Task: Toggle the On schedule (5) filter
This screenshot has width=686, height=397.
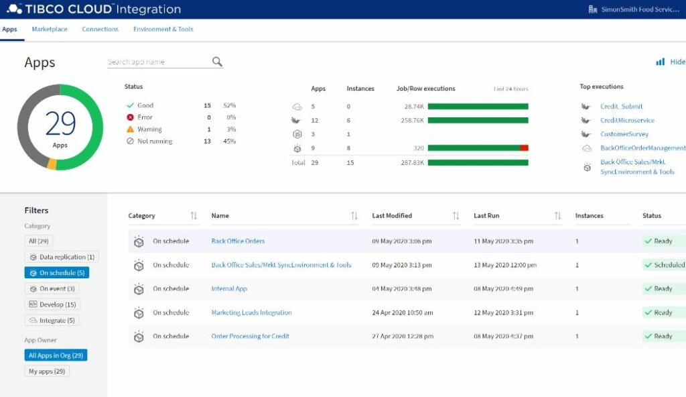Action: 57,272
